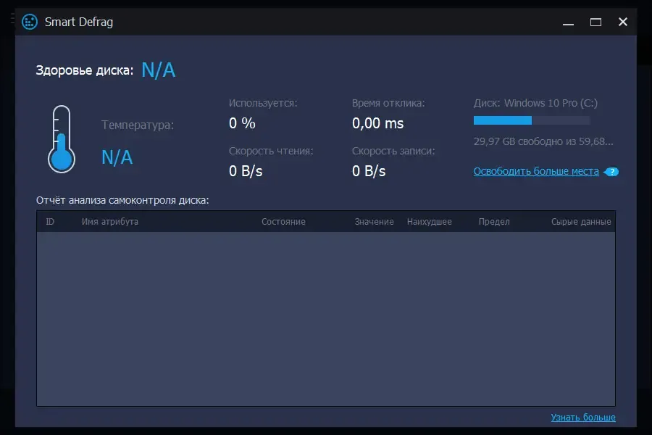Click the 'Здоровье диска:' label

tap(85, 70)
